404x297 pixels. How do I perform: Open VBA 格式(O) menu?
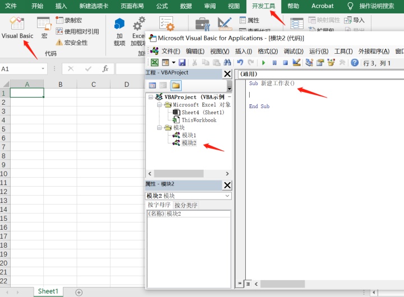[x=268, y=51]
